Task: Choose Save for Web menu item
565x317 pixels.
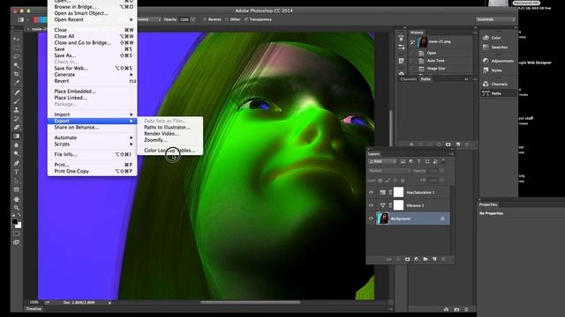Action: click(x=92, y=68)
